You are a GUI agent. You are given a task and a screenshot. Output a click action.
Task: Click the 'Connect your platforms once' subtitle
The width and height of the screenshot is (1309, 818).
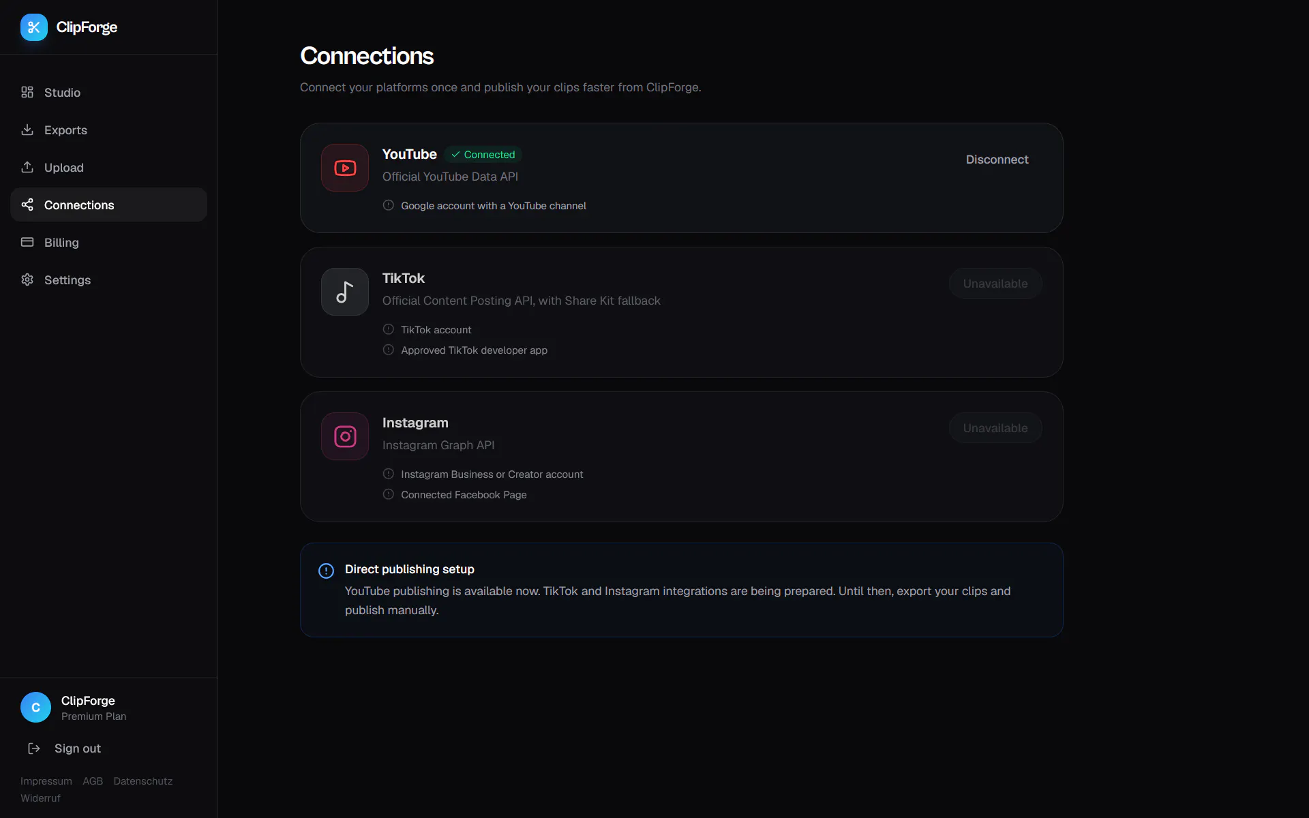[x=500, y=87]
